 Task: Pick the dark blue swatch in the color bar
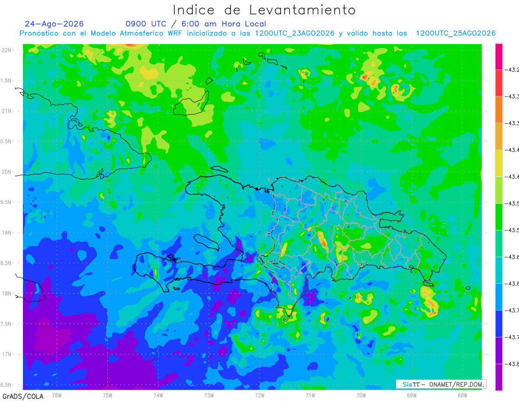(x=499, y=324)
